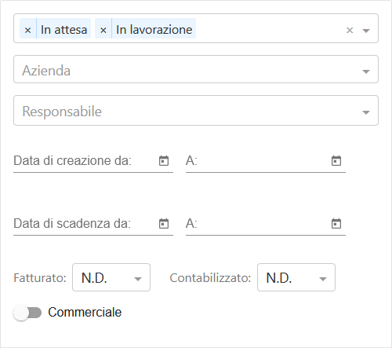This screenshot has height=348, width=392.
Task: Open the Contabilizzato N.D. dropdown
Action: [x=296, y=277]
